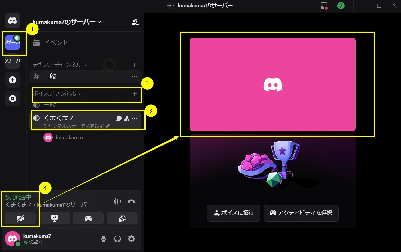Mute the microphone
The height and width of the screenshot is (252, 401).
[103, 239]
